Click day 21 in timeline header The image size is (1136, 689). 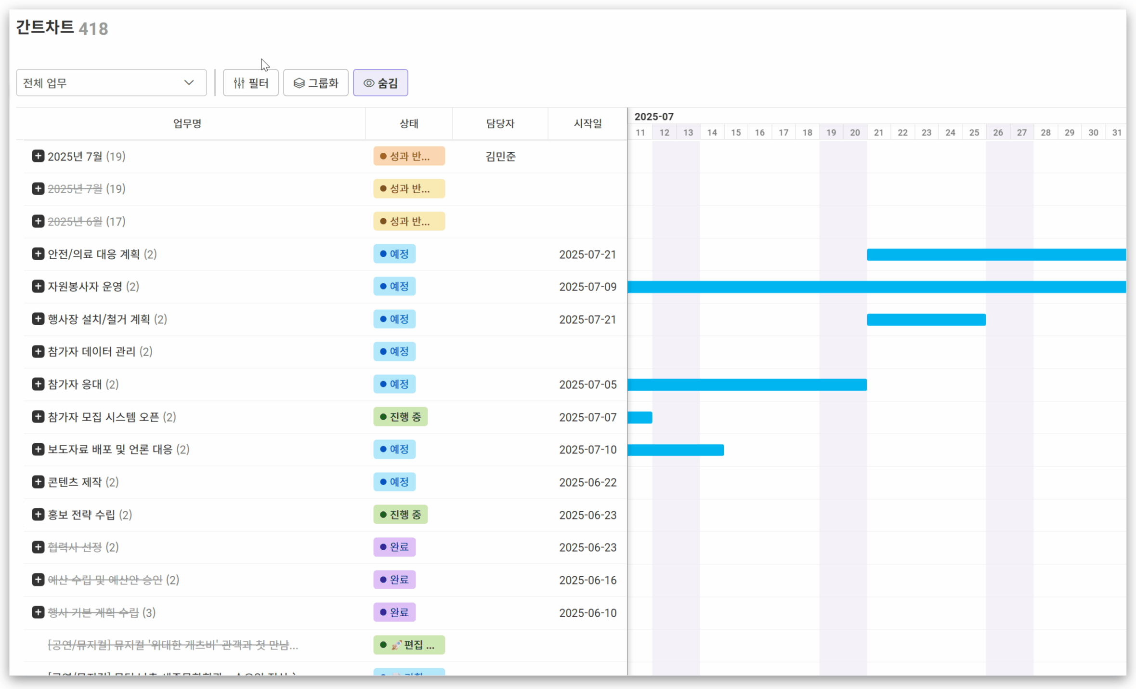point(878,132)
